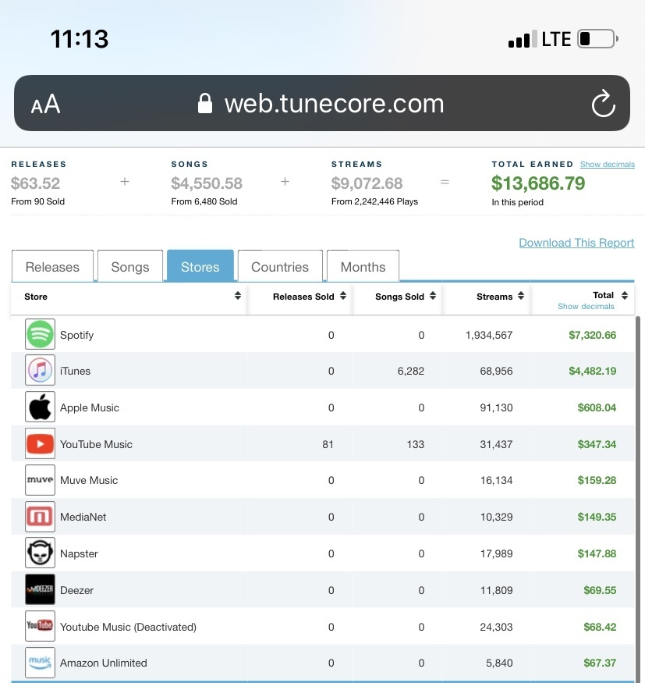Click the iTunes store name
Screen dimensions: 645x683
(76, 371)
